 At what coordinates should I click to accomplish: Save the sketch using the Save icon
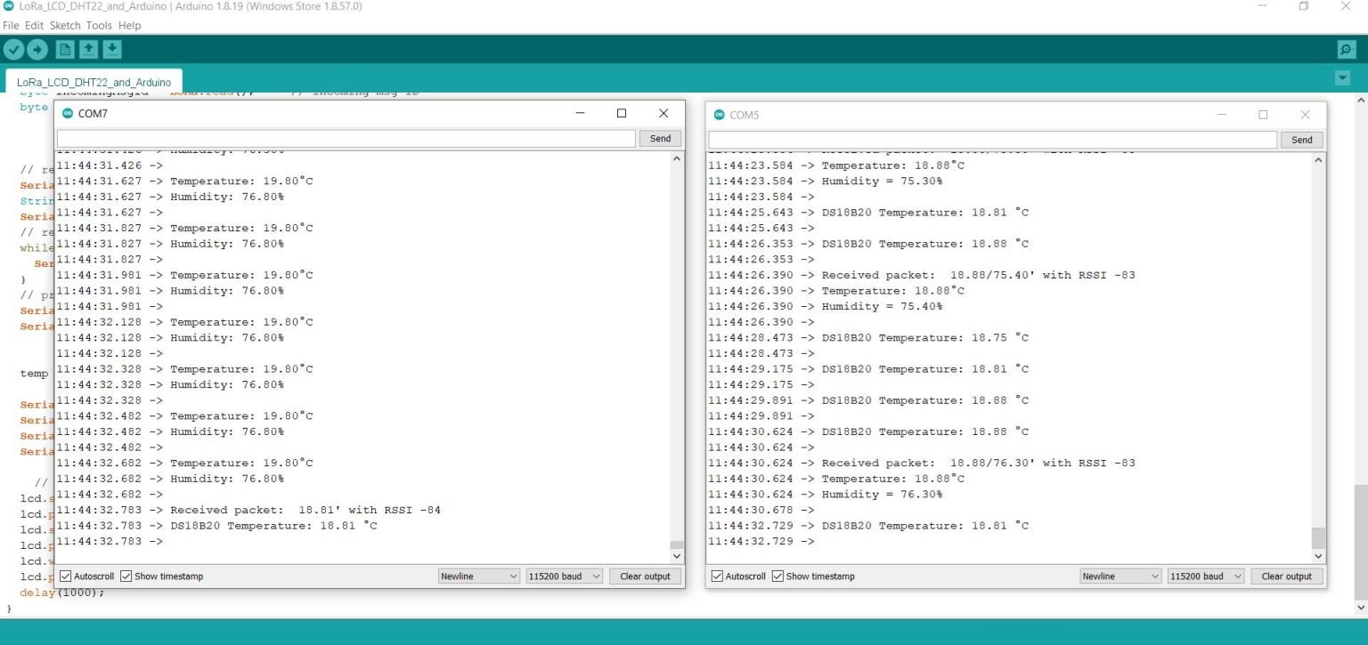tap(111, 50)
